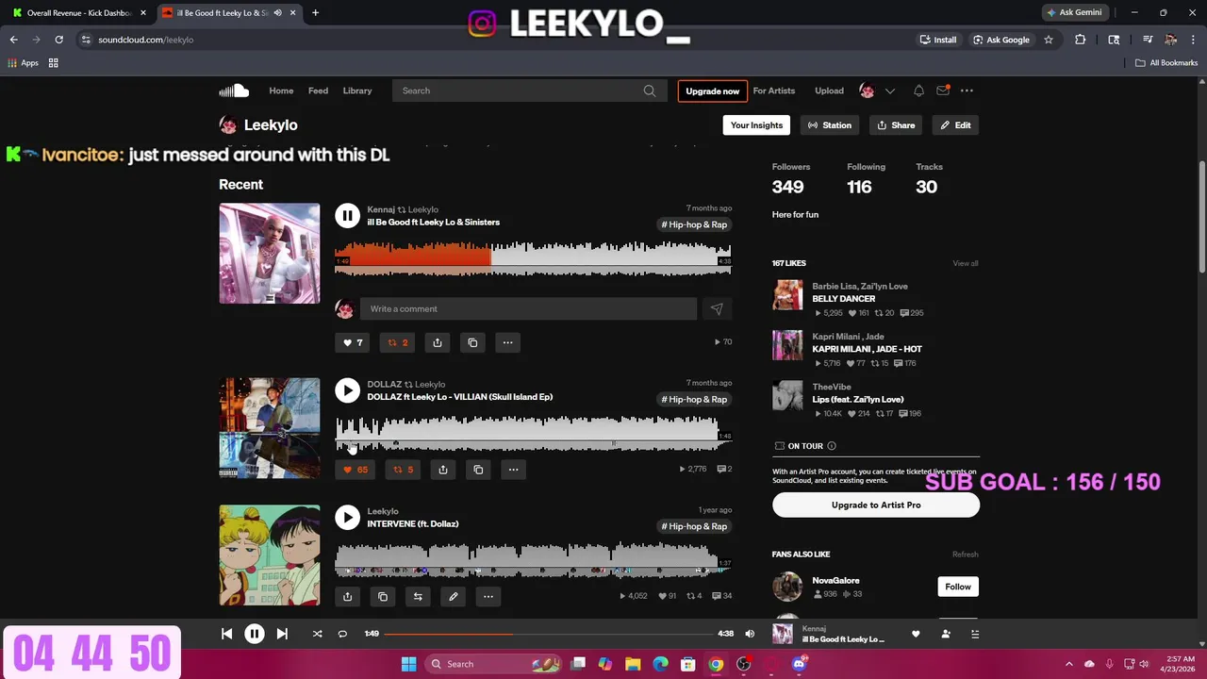Open the Feed page
1207x679 pixels.
click(x=318, y=91)
